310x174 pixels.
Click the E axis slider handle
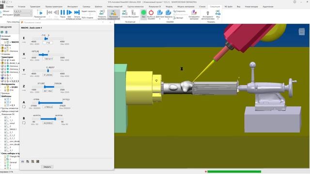tap(46, 39)
